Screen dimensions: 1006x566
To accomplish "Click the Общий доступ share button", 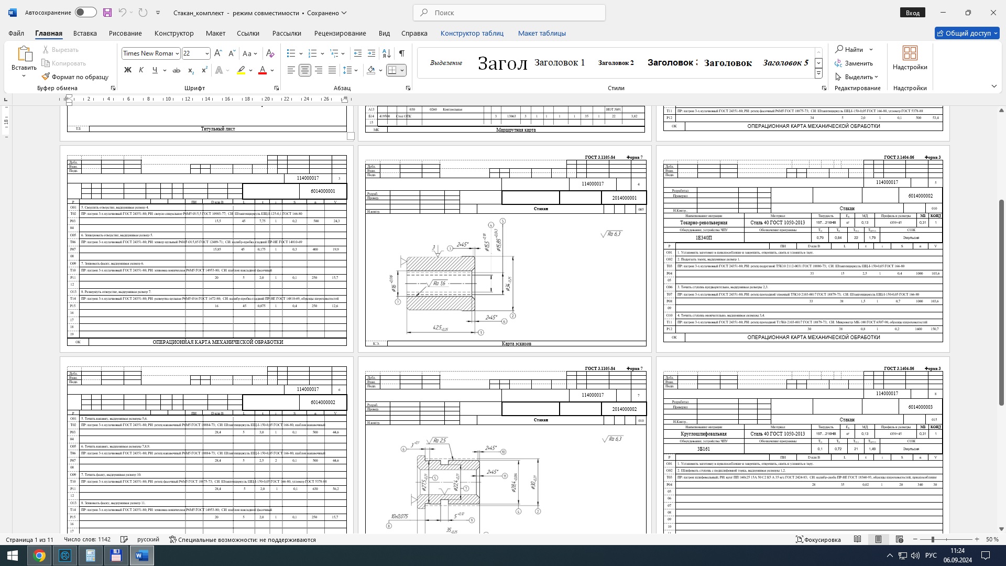I will (x=967, y=33).
